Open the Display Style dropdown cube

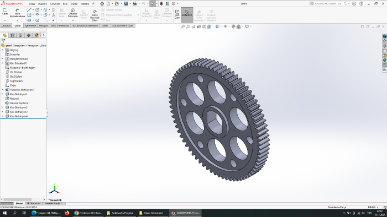217,26
